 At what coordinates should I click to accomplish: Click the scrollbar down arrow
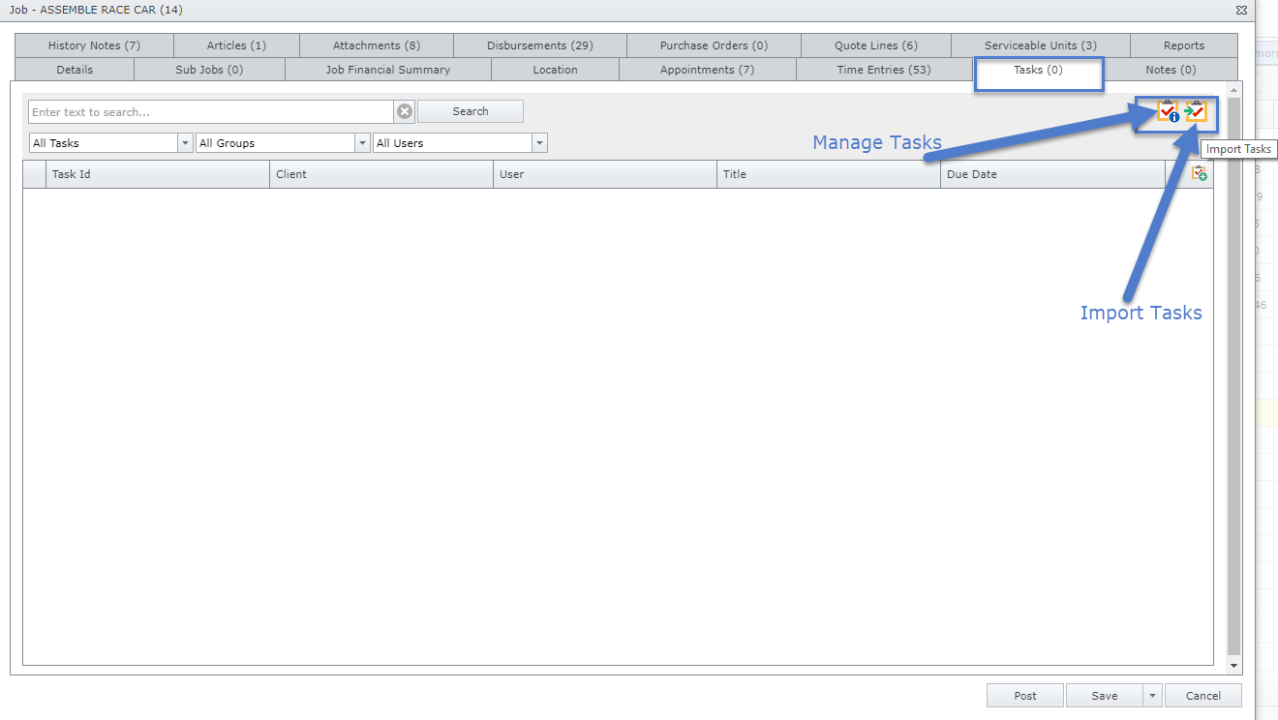1233,666
